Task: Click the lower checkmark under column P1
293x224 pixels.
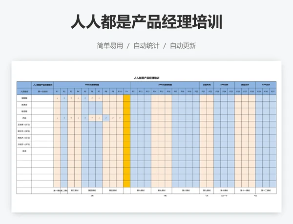Action: click(57, 118)
